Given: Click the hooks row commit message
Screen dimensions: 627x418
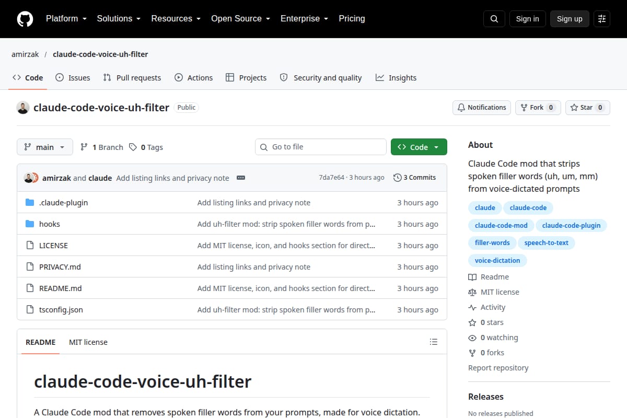Looking at the screenshot, I should click(286, 224).
